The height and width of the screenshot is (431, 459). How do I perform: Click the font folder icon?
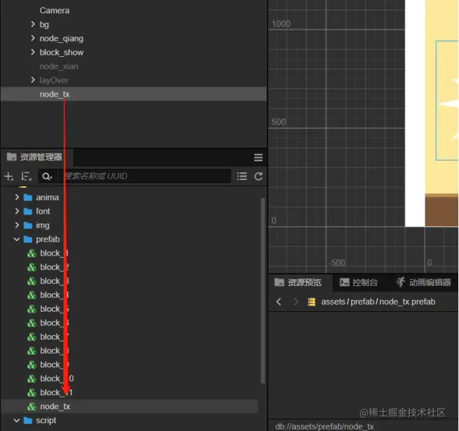point(28,211)
